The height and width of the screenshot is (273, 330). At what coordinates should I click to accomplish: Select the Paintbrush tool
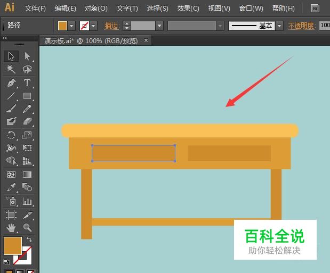pyautogui.click(x=11, y=109)
